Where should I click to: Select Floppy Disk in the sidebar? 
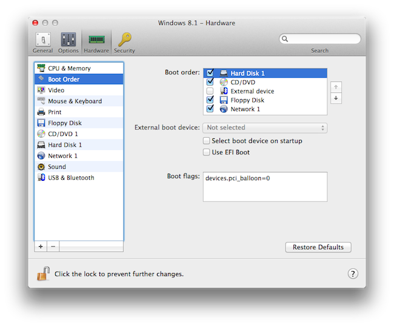(x=79, y=123)
